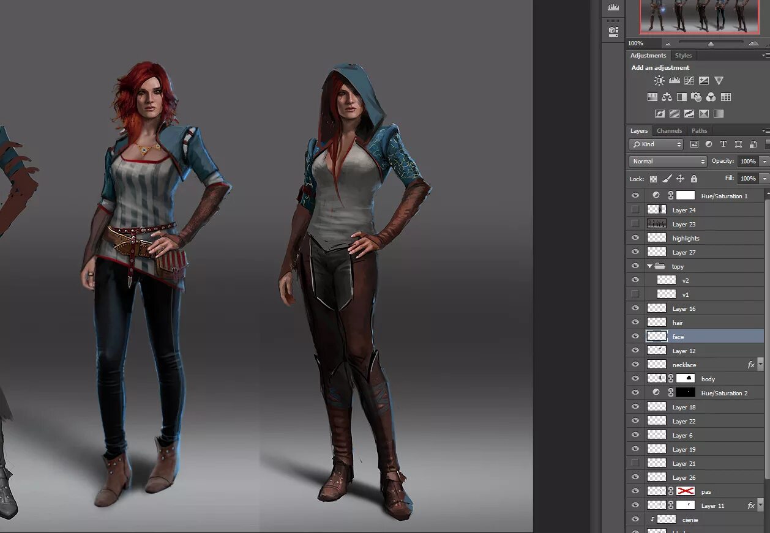Lock all layer attributes with padlock
This screenshot has height=533, width=770.
tap(693, 179)
